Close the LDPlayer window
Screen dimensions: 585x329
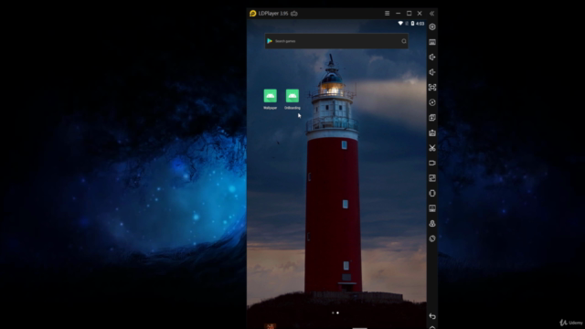point(420,14)
